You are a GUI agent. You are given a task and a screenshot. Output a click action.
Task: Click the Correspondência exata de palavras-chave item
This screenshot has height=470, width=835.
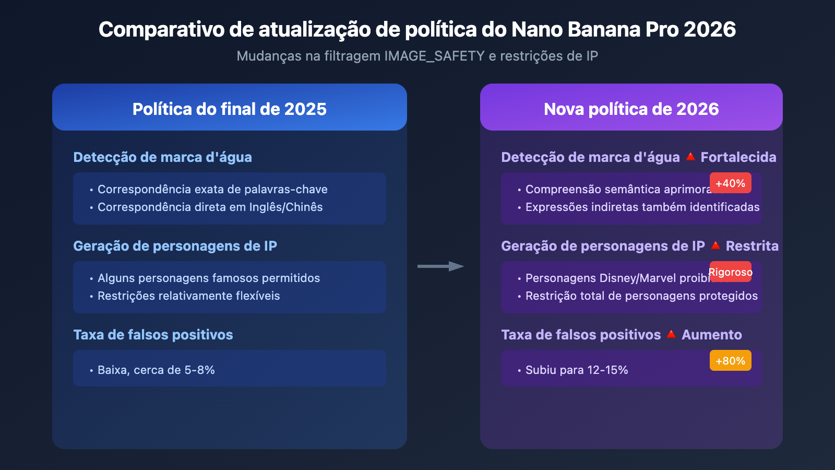tap(212, 189)
